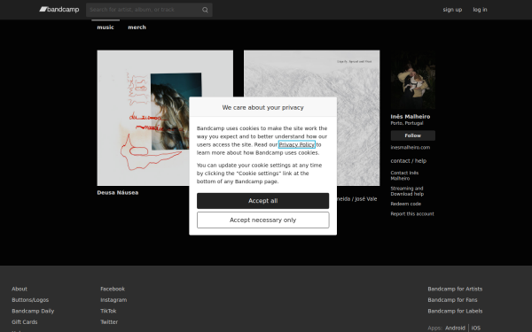This screenshot has height=332, width=532.
Task: Open the log in link
Action: tap(480, 10)
